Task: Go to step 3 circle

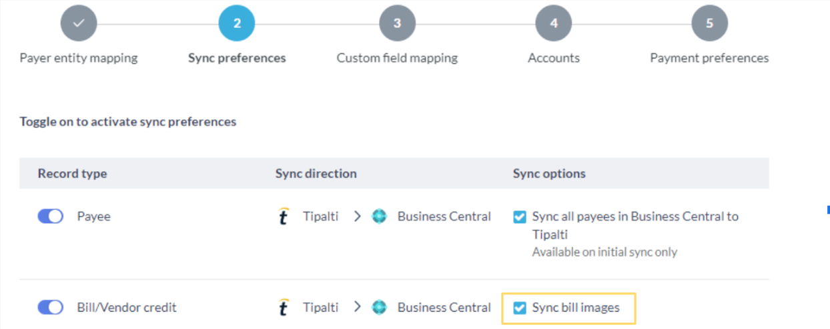Action: (397, 23)
